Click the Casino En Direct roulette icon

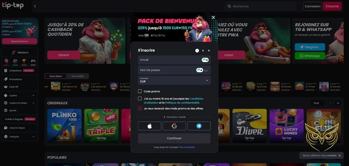coord(6,103)
